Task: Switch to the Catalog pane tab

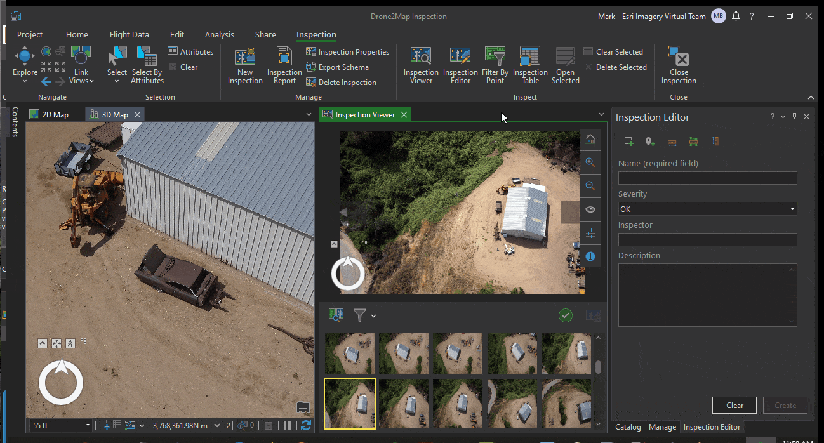Action: click(x=628, y=427)
